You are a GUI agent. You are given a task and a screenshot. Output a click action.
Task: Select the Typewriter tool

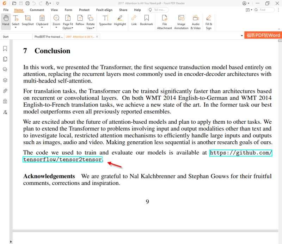pos(105,20)
